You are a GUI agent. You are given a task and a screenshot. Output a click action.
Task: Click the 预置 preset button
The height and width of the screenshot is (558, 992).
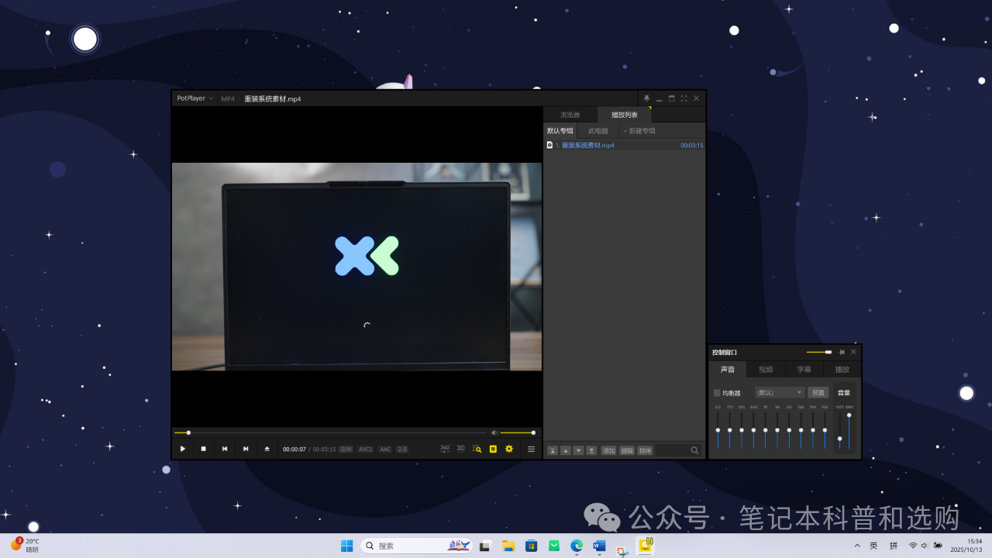(818, 392)
